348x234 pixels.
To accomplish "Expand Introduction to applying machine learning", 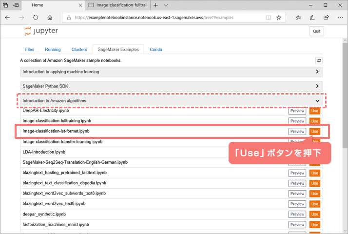I will tap(172, 72).
